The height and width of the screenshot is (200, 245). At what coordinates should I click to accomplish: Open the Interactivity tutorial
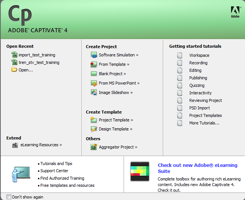[x=200, y=93]
